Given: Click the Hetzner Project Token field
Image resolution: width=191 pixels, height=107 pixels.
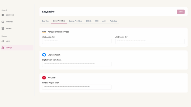Looking at the screenshot, I should (x=77, y=87).
